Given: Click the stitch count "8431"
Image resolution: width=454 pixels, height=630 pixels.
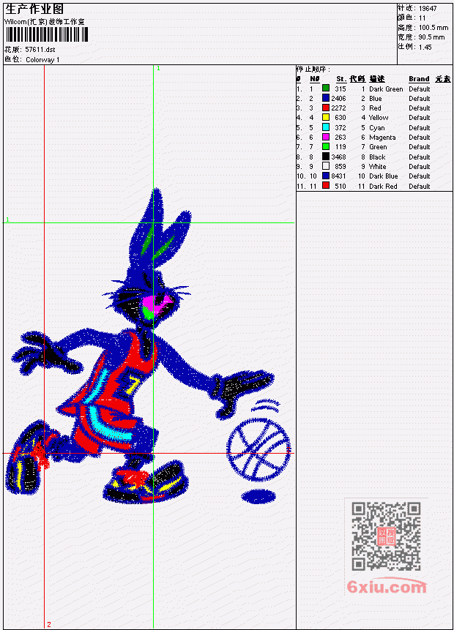Looking at the screenshot, I should 338,176.
